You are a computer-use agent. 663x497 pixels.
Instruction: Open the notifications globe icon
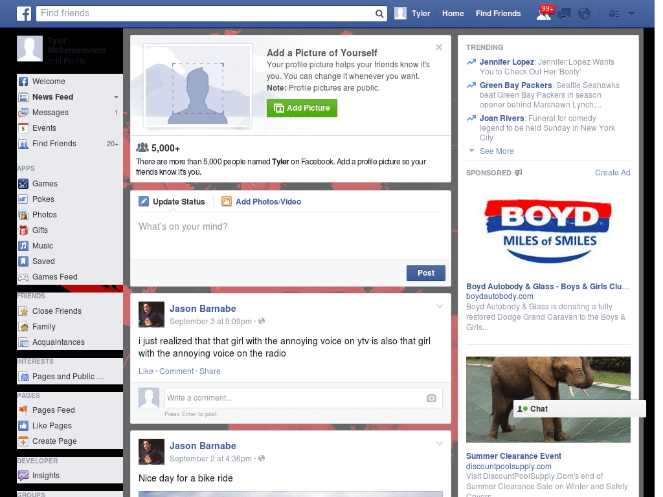tap(585, 14)
